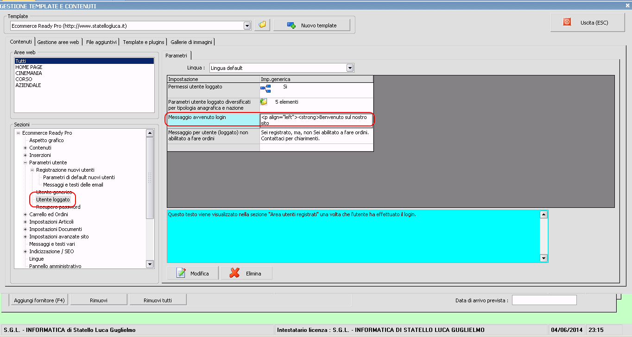Click Aggiungi fornitore (F4) in background window
The height and width of the screenshot is (337, 632).
tap(39, 300)
